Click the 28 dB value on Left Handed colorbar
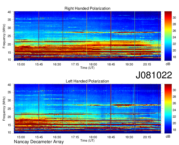Screen dimensions: 179x145 coord(174,97)
